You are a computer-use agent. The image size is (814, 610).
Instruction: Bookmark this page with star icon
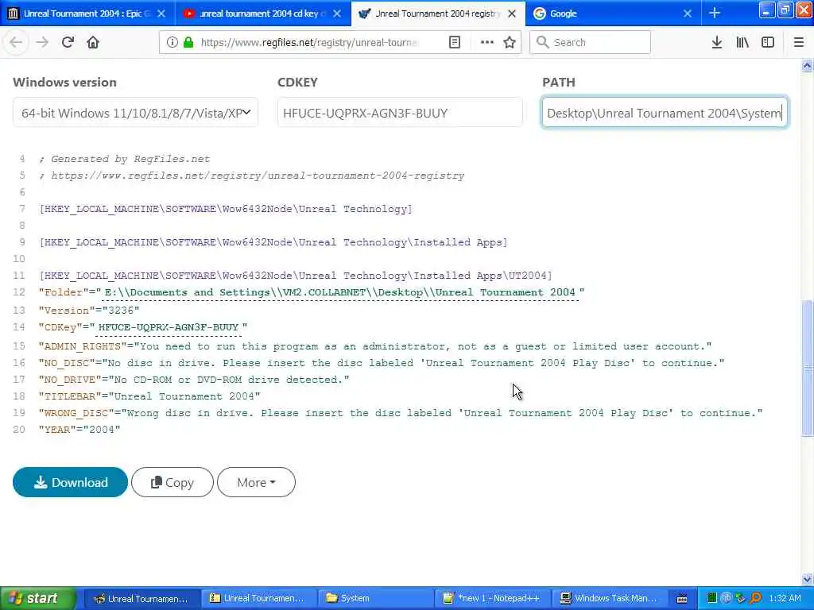tap(510, 42)
